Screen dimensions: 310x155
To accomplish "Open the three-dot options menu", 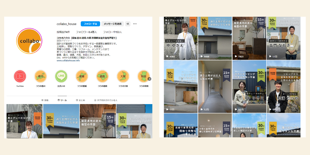I will [135, 24].
